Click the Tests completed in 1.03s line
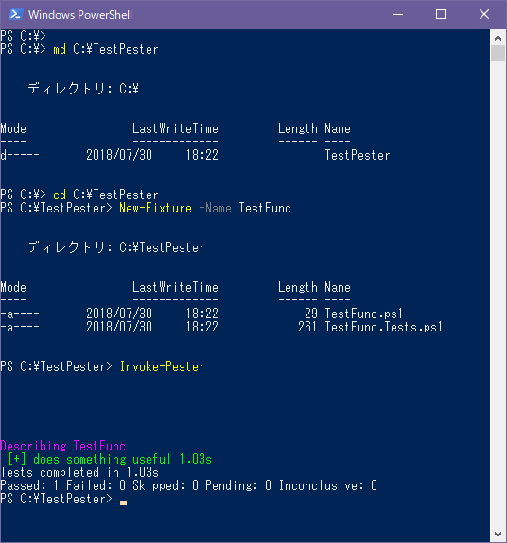This screenshot has width=507, height=543. (79, 472)
